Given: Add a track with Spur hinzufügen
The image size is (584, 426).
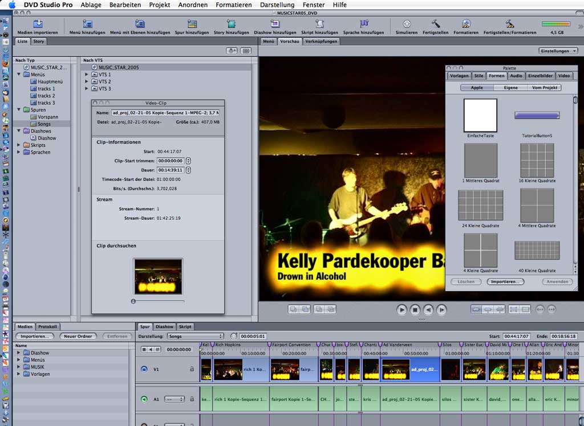Looking at the screenshot, I should click(192, 24).
